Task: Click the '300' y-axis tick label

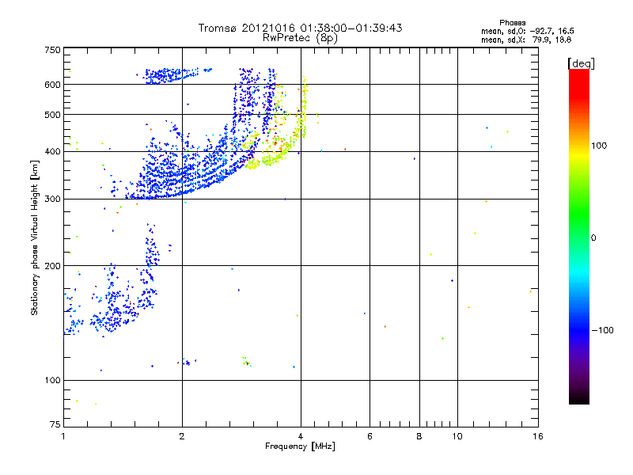Action: [x=52, y=199]
